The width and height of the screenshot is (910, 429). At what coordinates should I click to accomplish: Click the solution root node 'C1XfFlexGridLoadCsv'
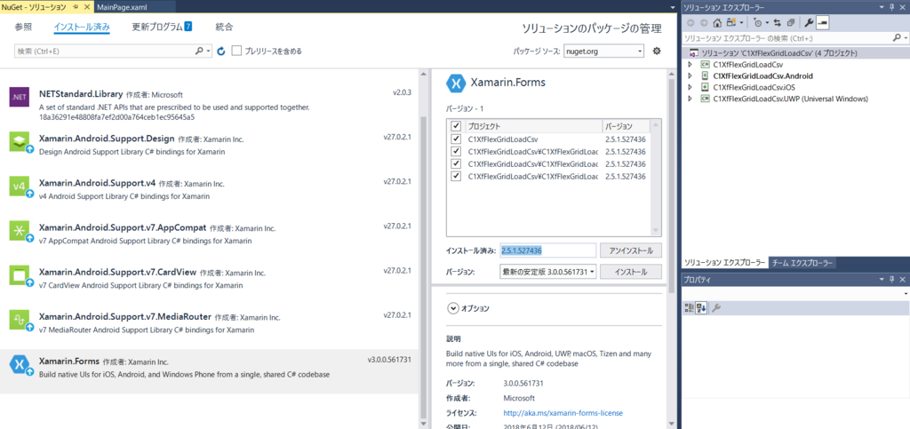point(778,52)
